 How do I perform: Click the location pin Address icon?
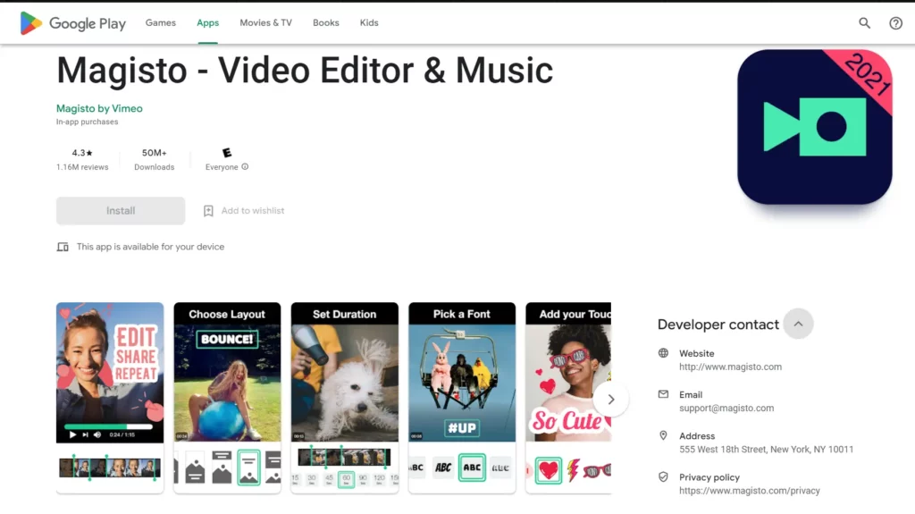pyautogui.click(x=664, y=435)
